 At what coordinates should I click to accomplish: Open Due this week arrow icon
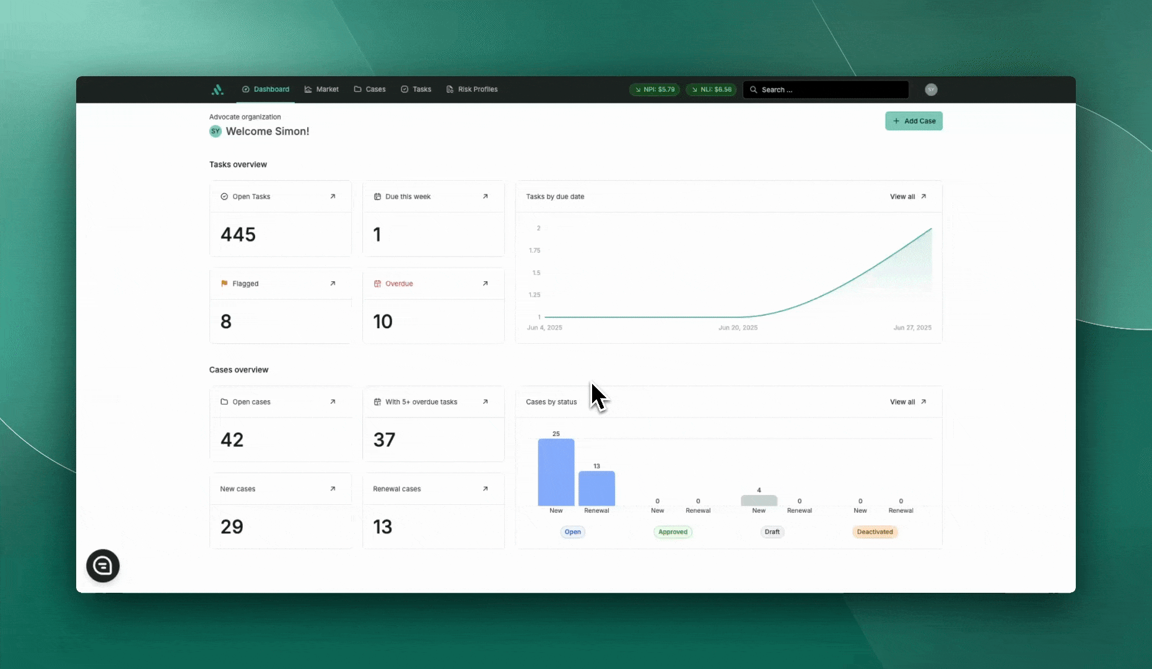click(x=485, y=196)
